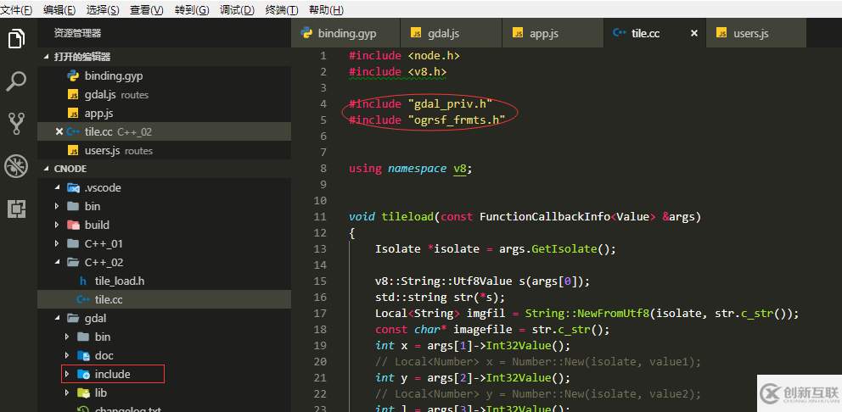
Task: Collapse the open editors section
Action: [47, 57]
